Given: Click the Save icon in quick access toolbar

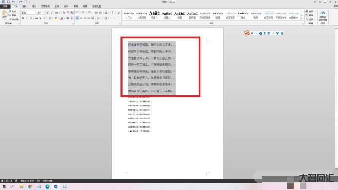Looking at the screenshot, I should pyautogui.click(x=8, y=2).
